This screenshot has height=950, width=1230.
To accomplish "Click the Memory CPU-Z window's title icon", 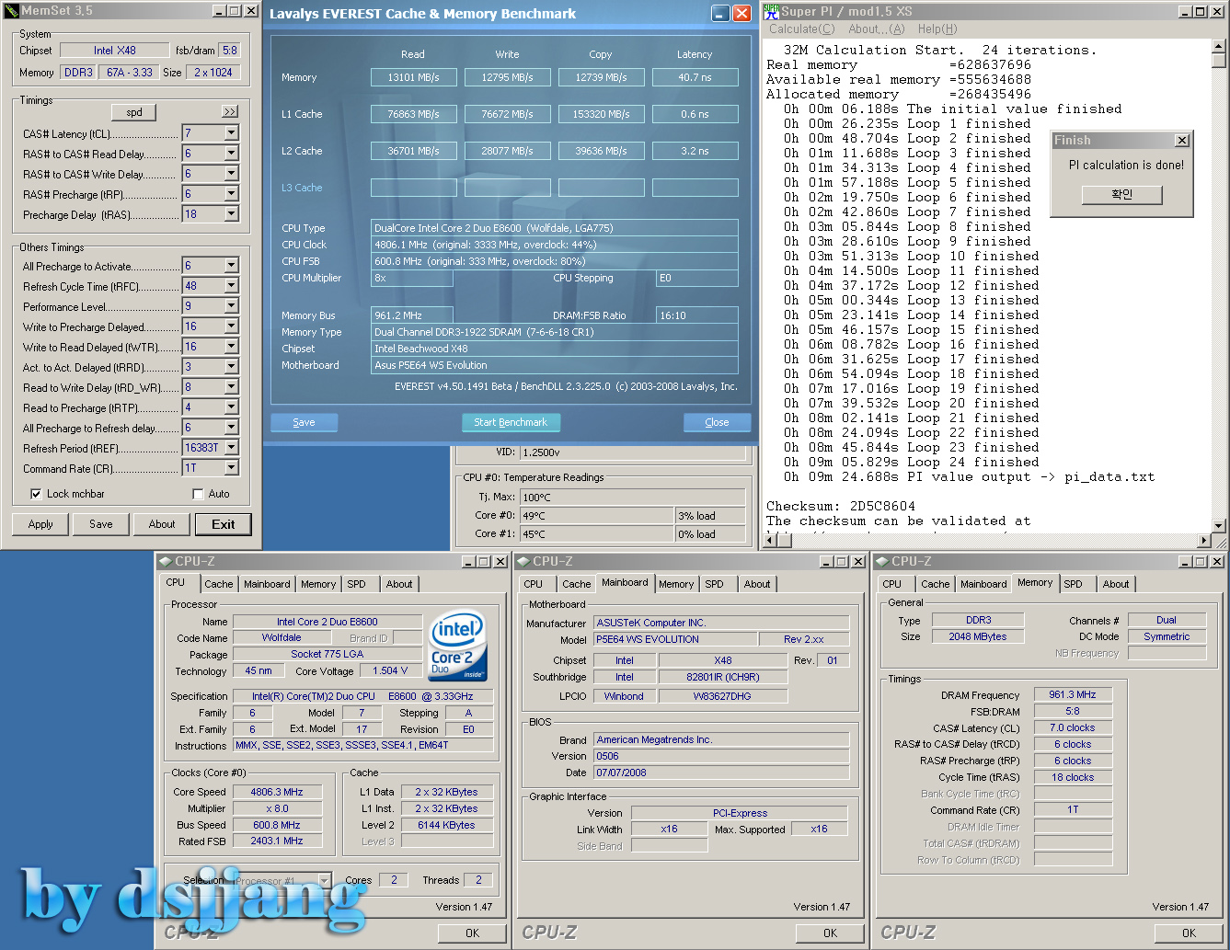I will pos(882,561).
